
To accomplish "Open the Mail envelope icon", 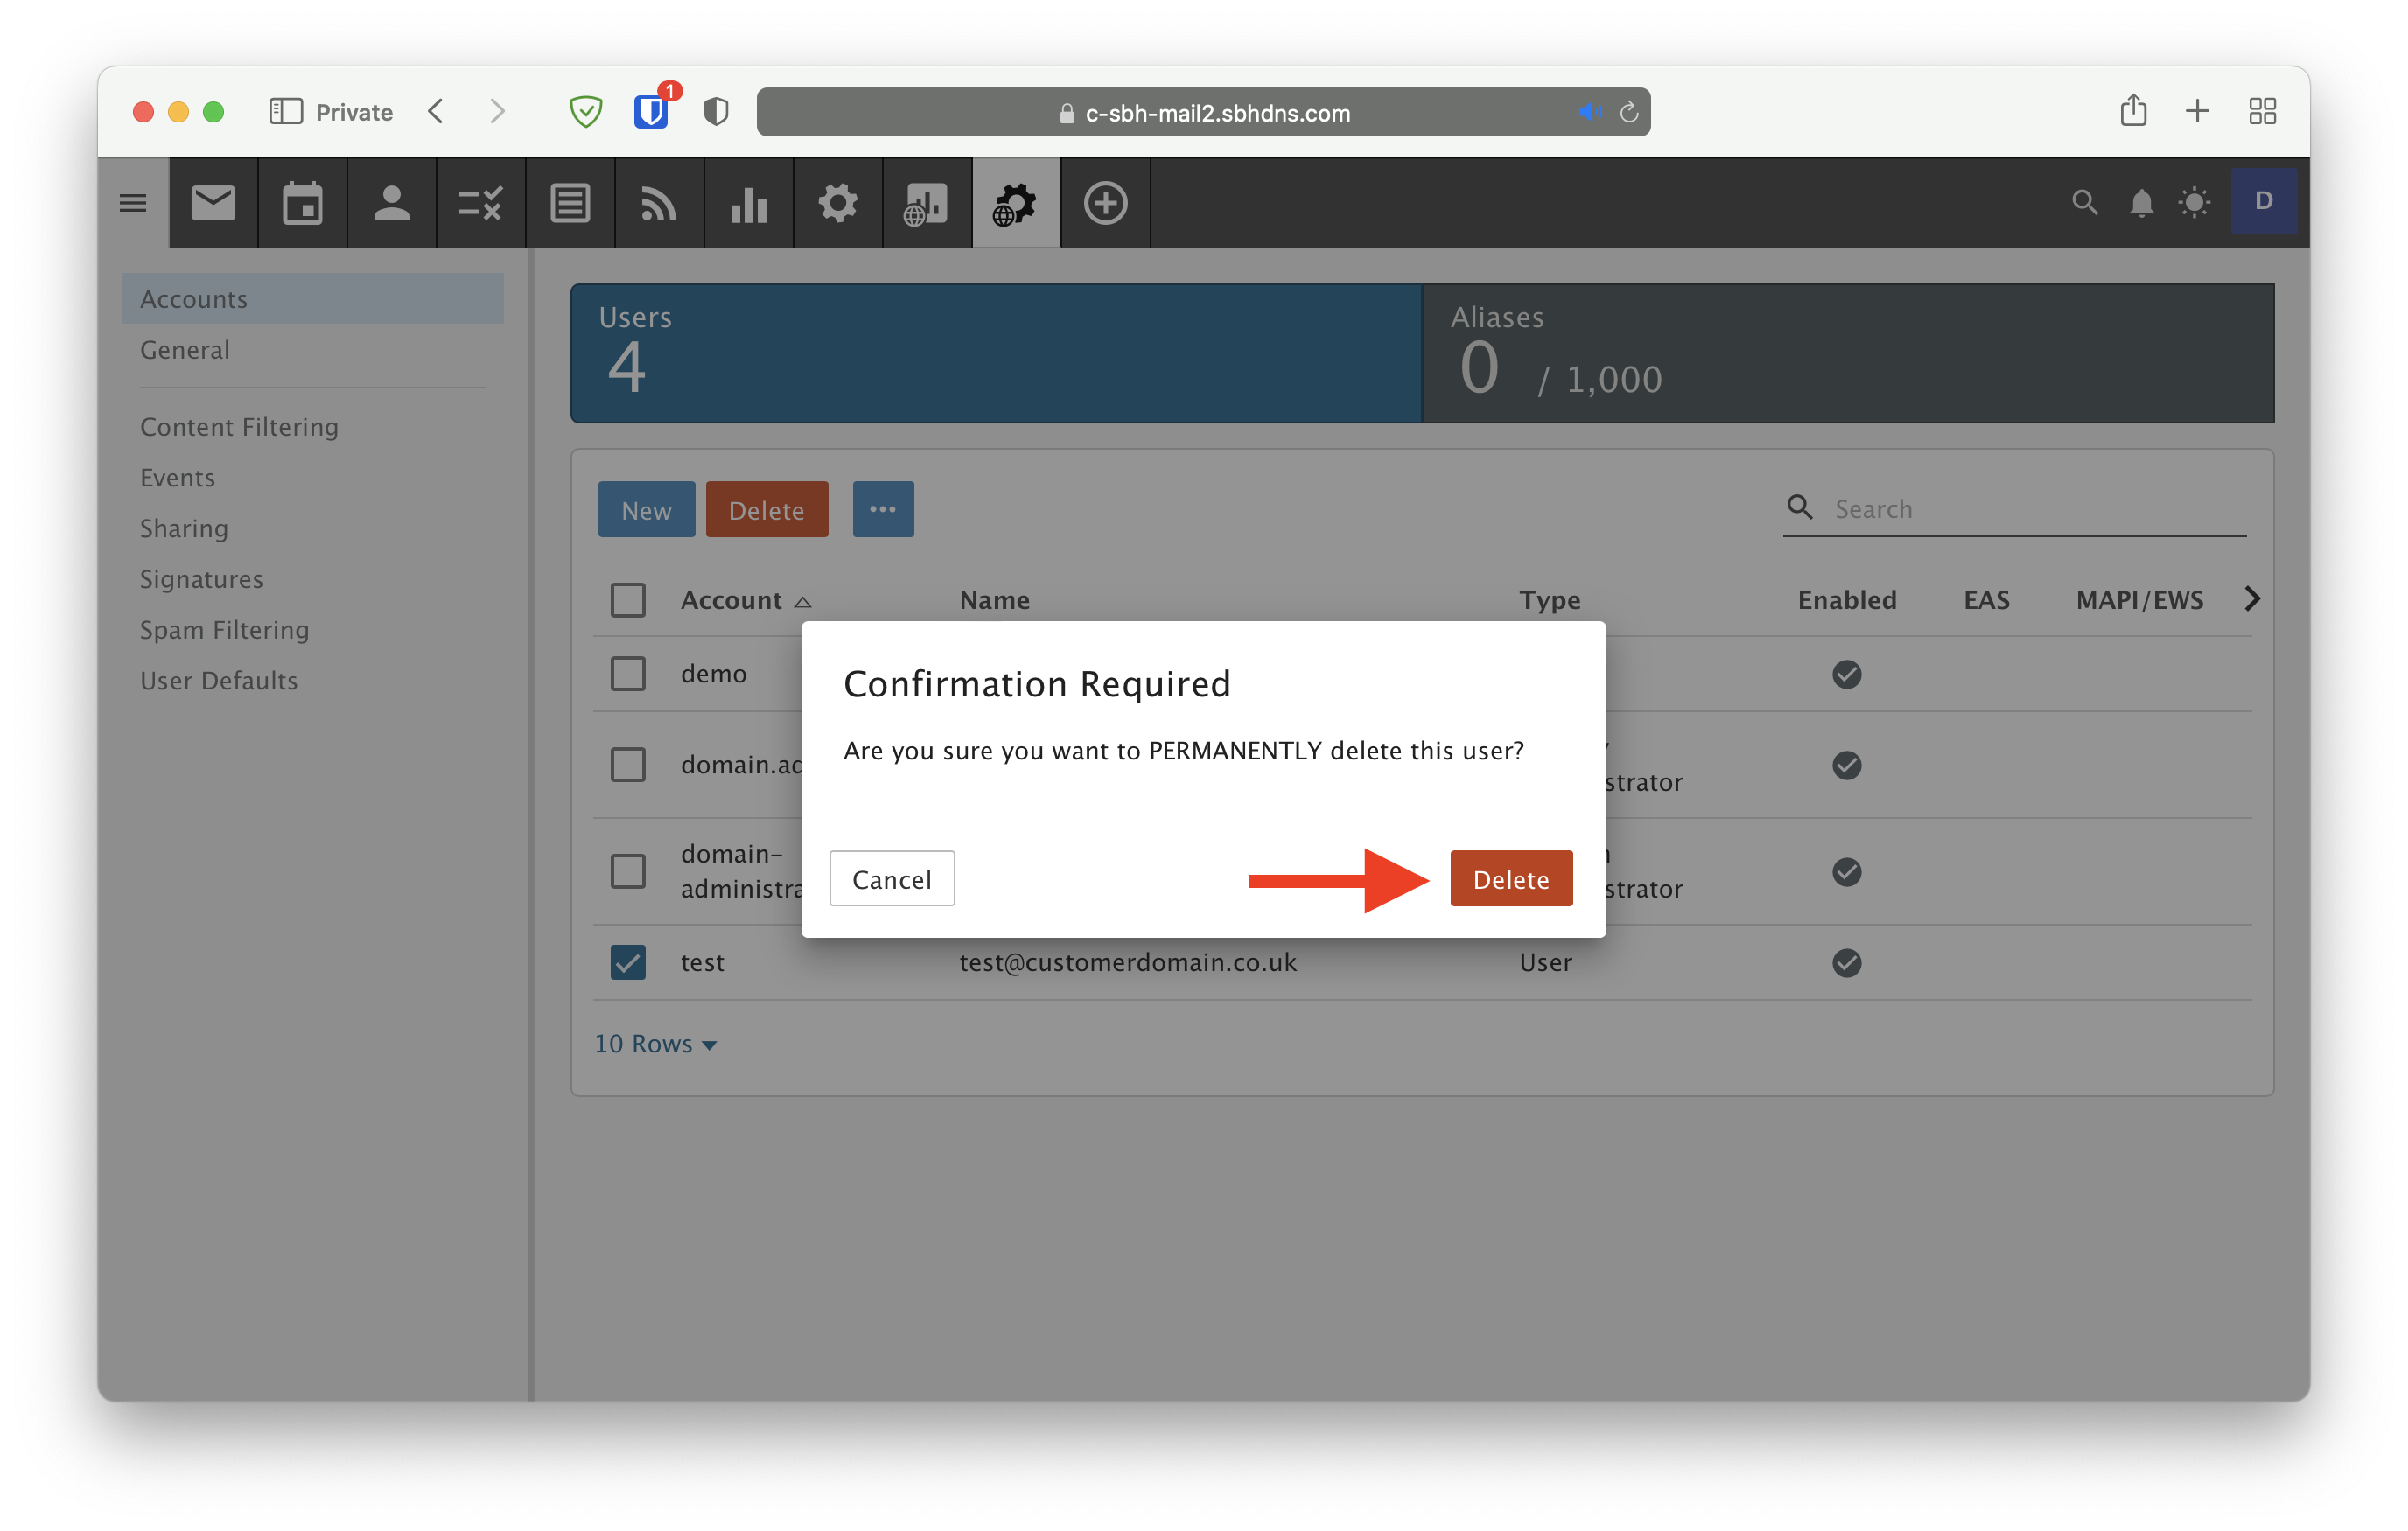I will [213, 204].
